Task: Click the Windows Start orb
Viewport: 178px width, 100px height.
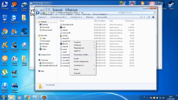Action: pos(3,97)
